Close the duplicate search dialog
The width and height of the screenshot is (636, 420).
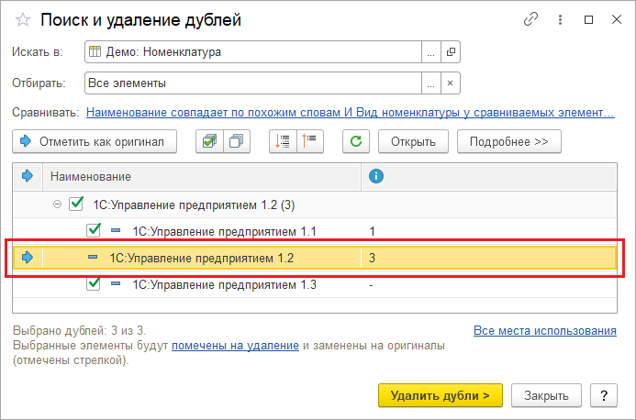coord(617,19)
